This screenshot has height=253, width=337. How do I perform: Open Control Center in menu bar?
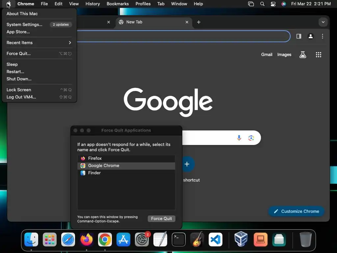pos(273,4)
